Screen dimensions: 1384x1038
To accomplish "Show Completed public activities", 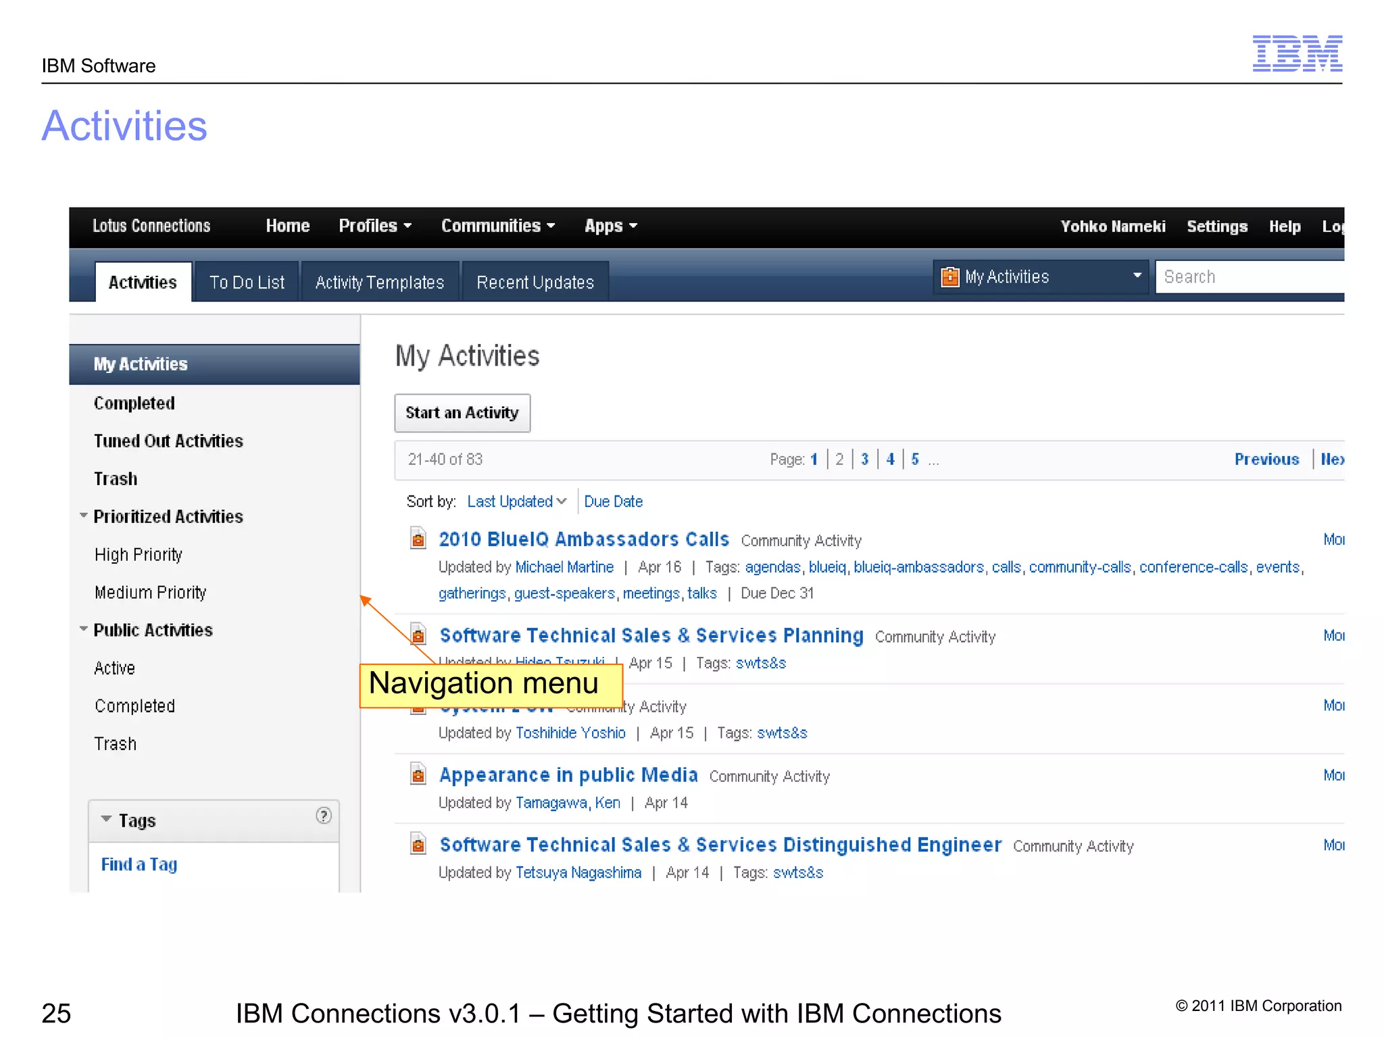I will [x=135, y=706].
